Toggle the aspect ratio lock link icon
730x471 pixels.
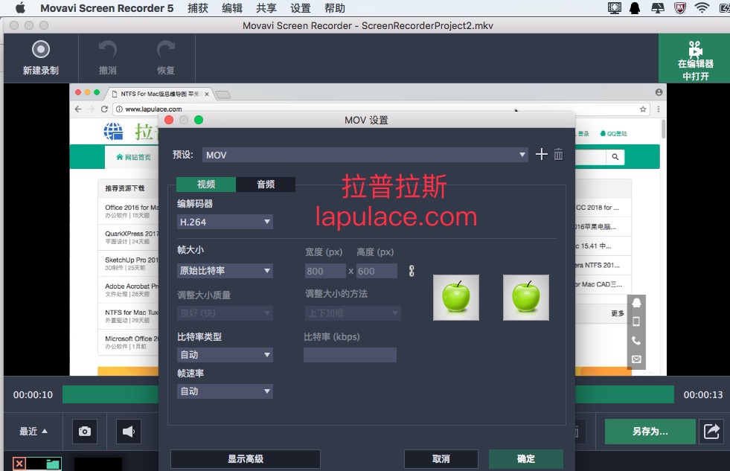click(x=412, y=271)
